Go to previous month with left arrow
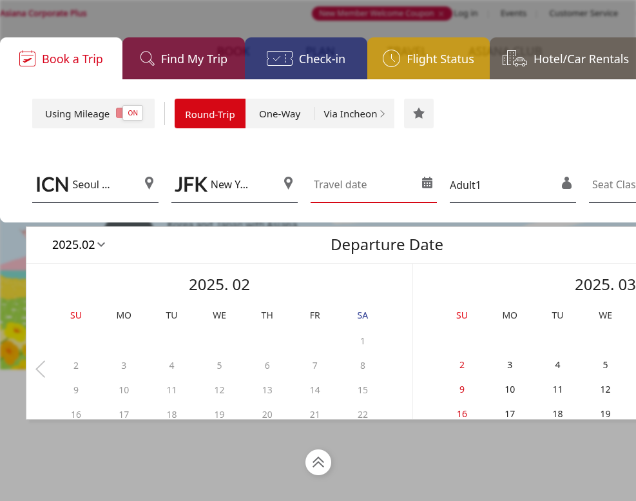This screenshot has width=636, height=501. point(41,369)
